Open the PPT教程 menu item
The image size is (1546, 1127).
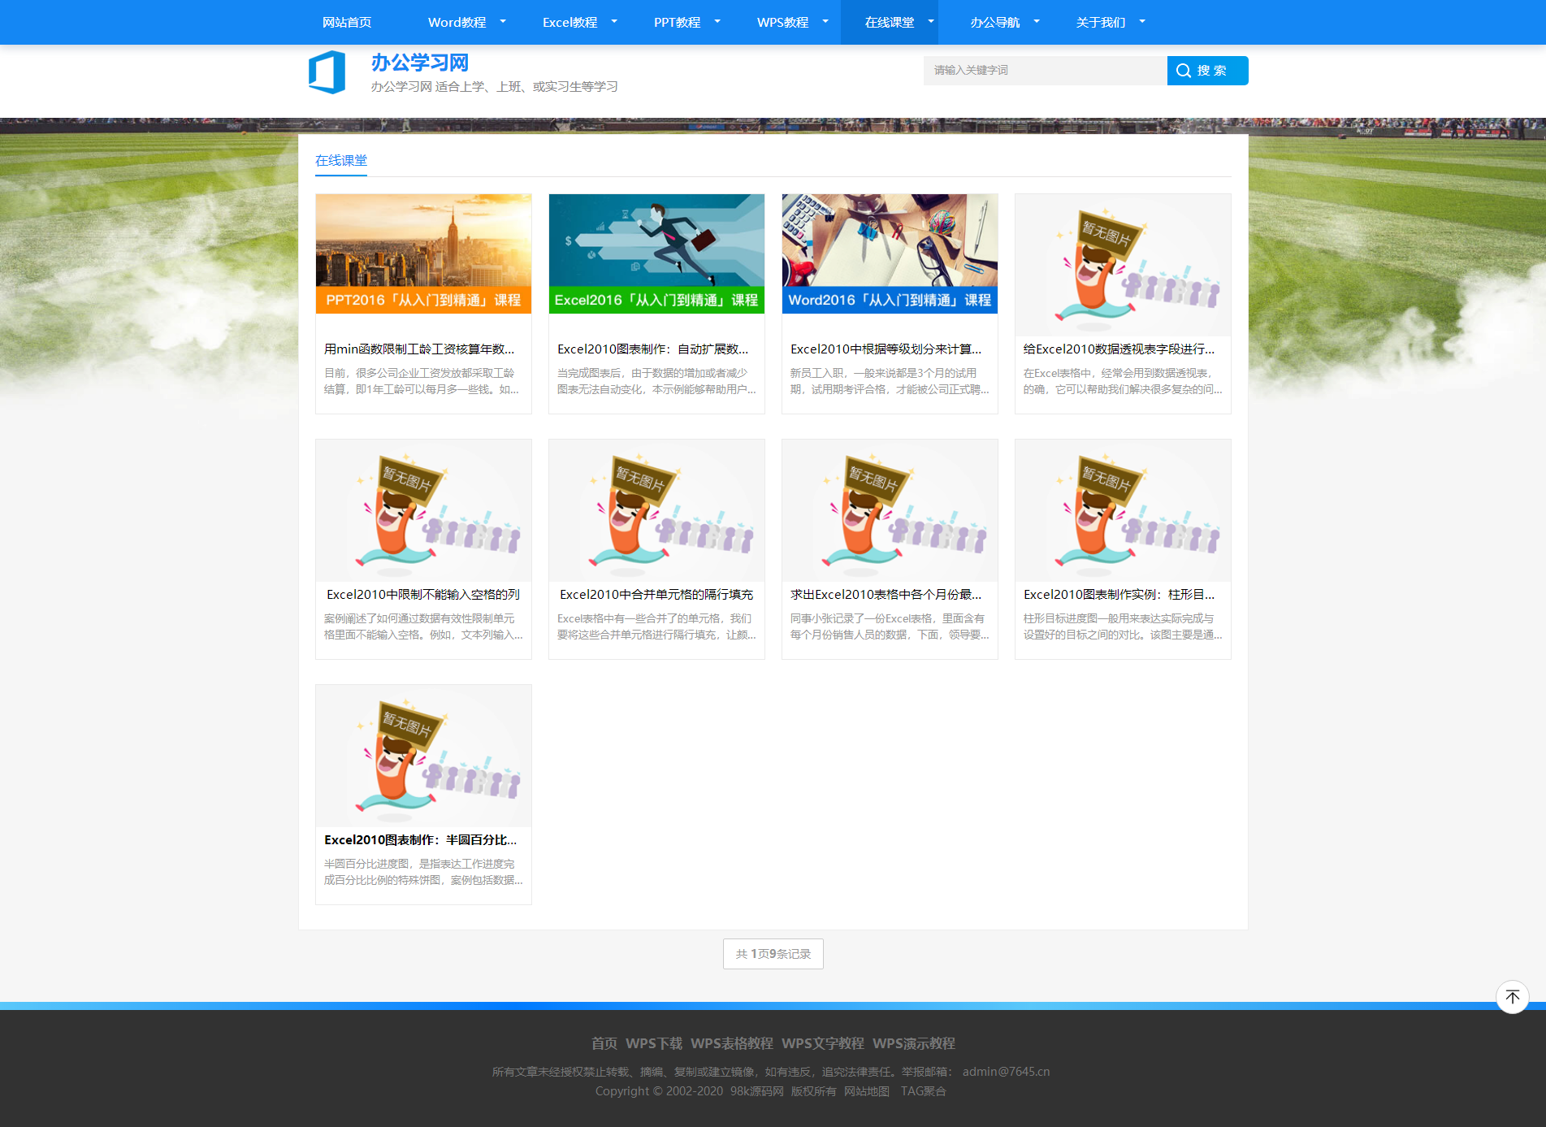point(677,23)
